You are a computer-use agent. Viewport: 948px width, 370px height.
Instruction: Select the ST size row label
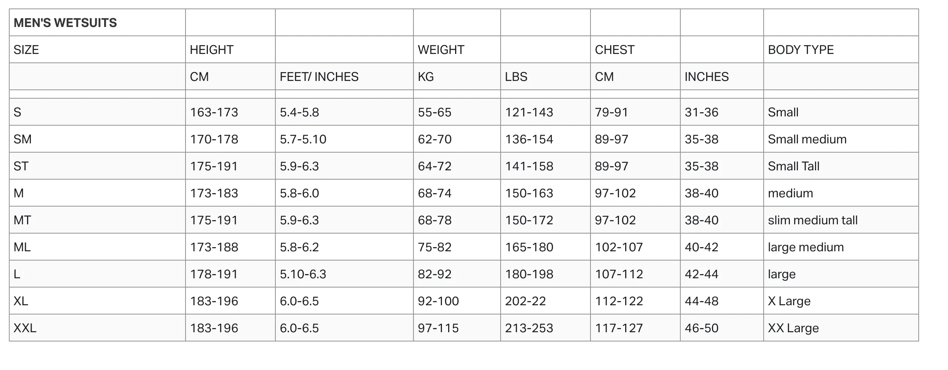coord(97,166)
